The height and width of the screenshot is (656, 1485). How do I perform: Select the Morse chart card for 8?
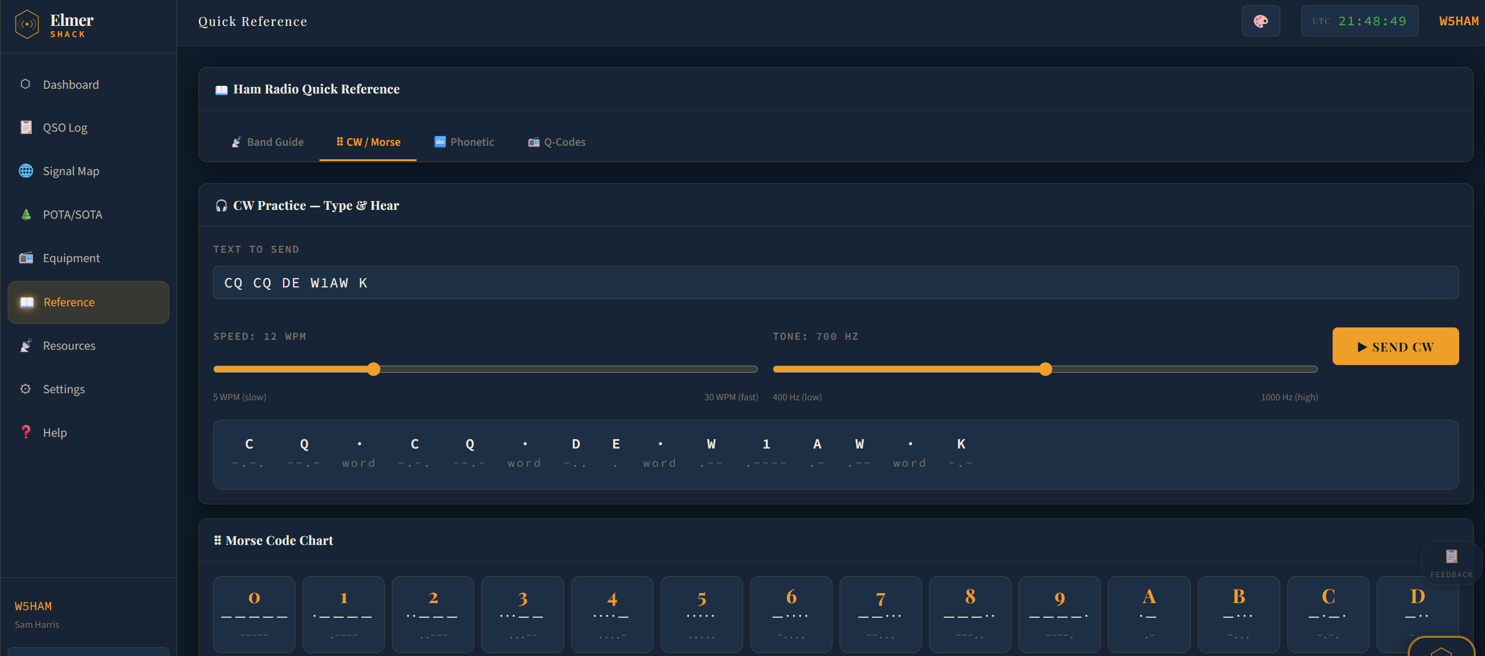pyautogui.click(x=970, y=614)
